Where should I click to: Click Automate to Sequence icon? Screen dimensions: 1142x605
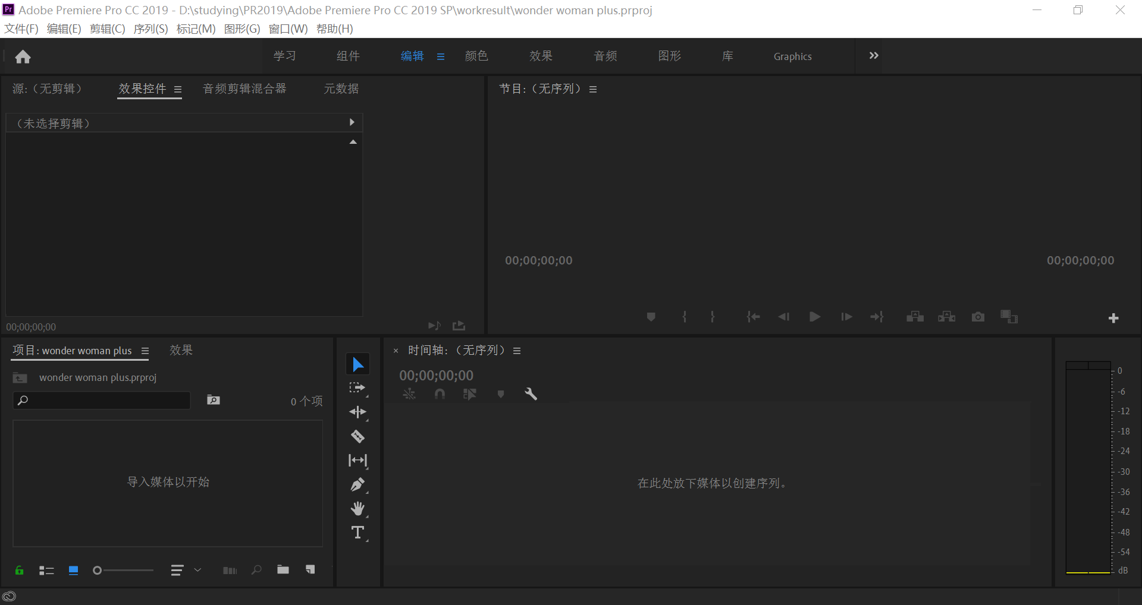pos(230,571)
